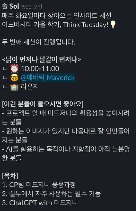Click the bullet about 미드저니의 활용성
The width and height of the screenshot is (136, 211).
coord(66,117)
